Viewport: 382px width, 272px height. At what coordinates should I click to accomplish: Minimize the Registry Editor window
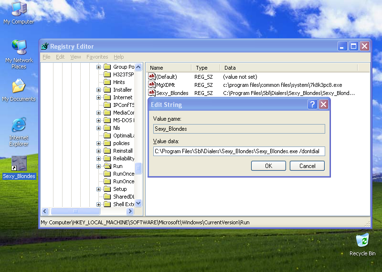tap(342, 46)
